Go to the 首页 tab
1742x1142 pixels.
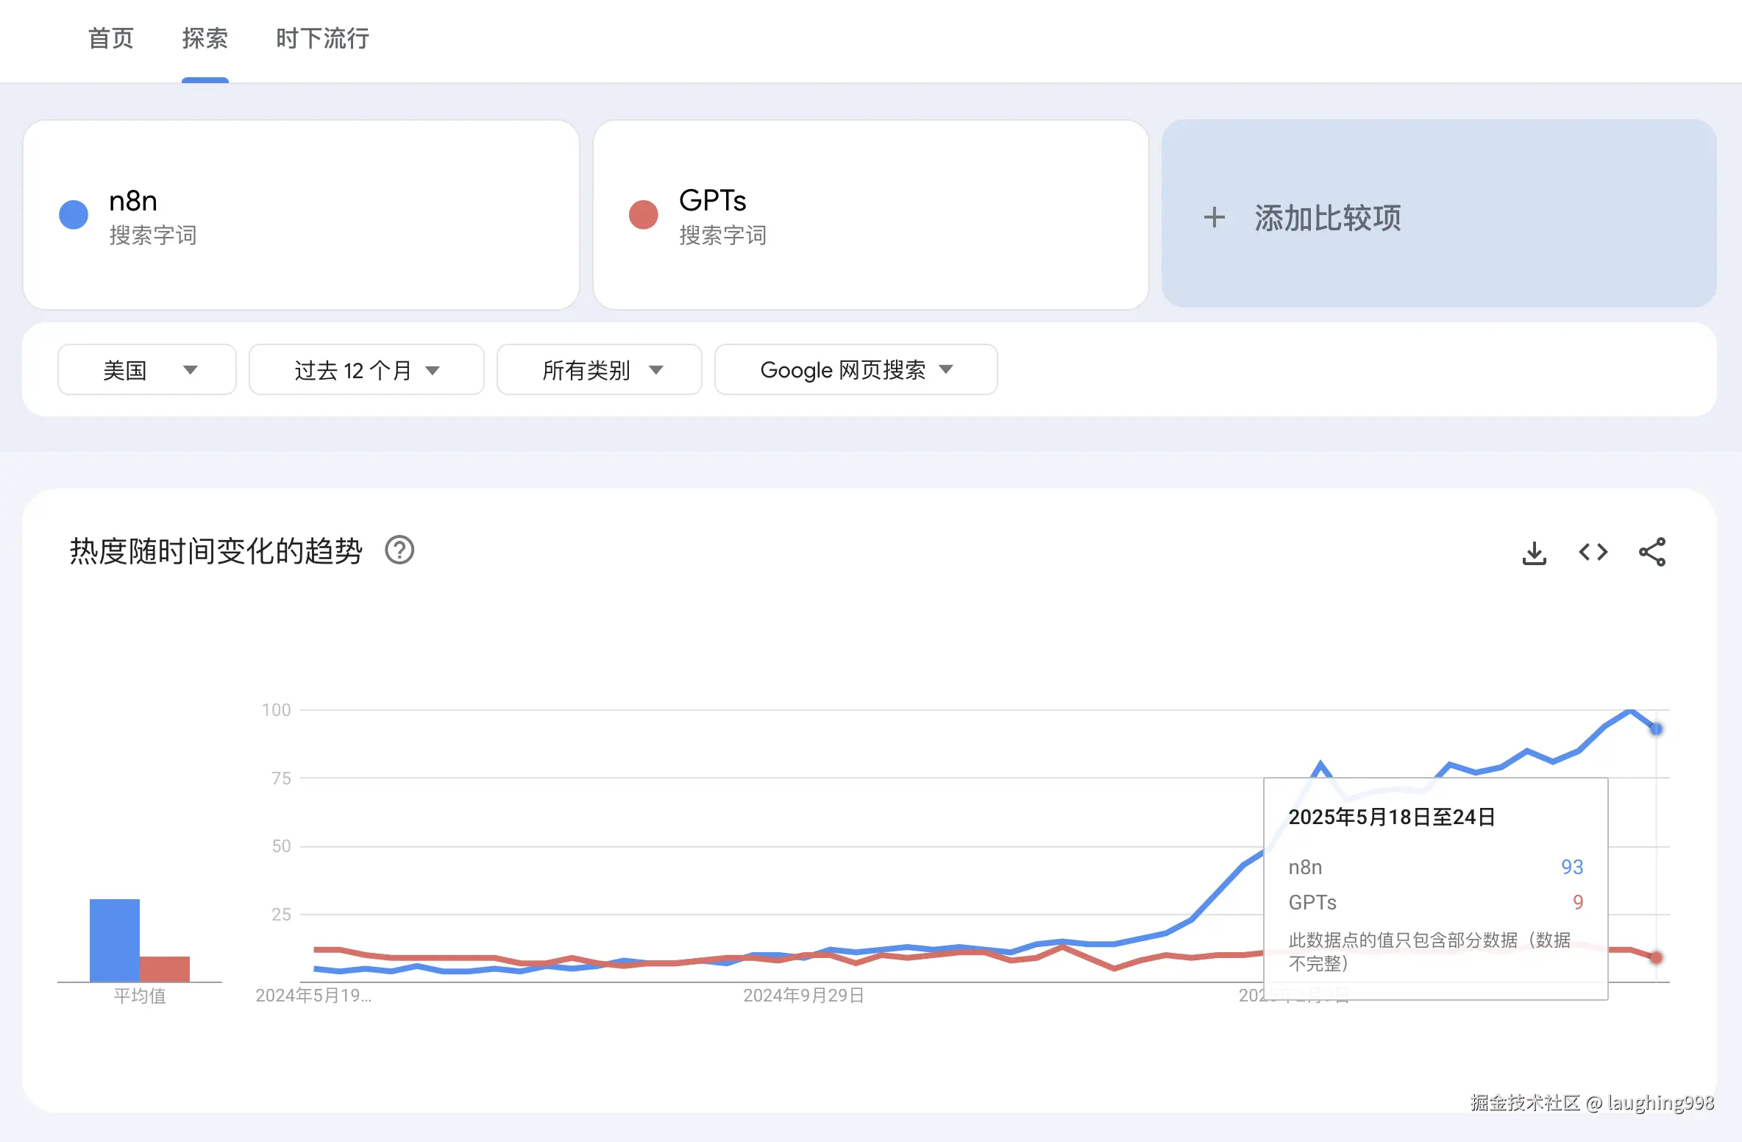point(110,38)
